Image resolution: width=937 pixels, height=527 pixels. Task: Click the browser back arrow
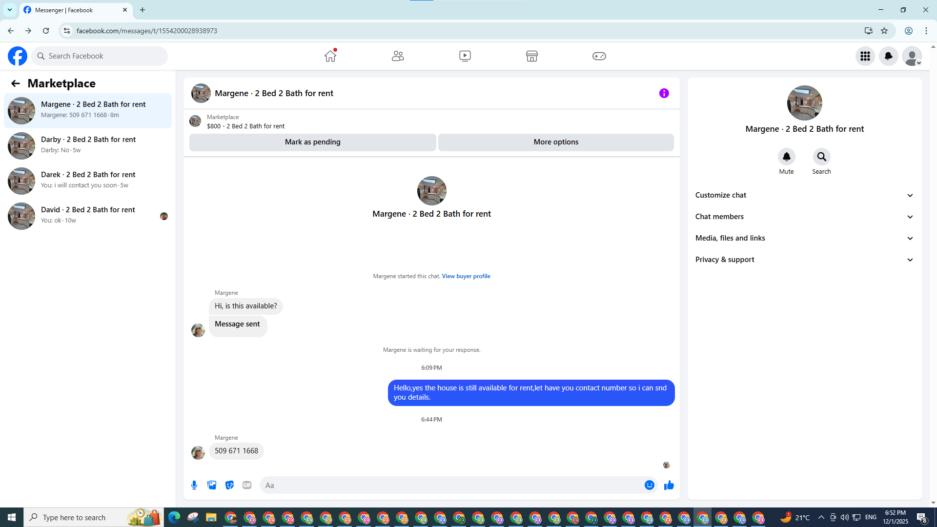[11, 31]
